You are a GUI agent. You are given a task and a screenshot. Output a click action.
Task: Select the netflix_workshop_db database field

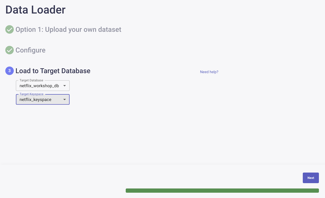pos(43,86)
